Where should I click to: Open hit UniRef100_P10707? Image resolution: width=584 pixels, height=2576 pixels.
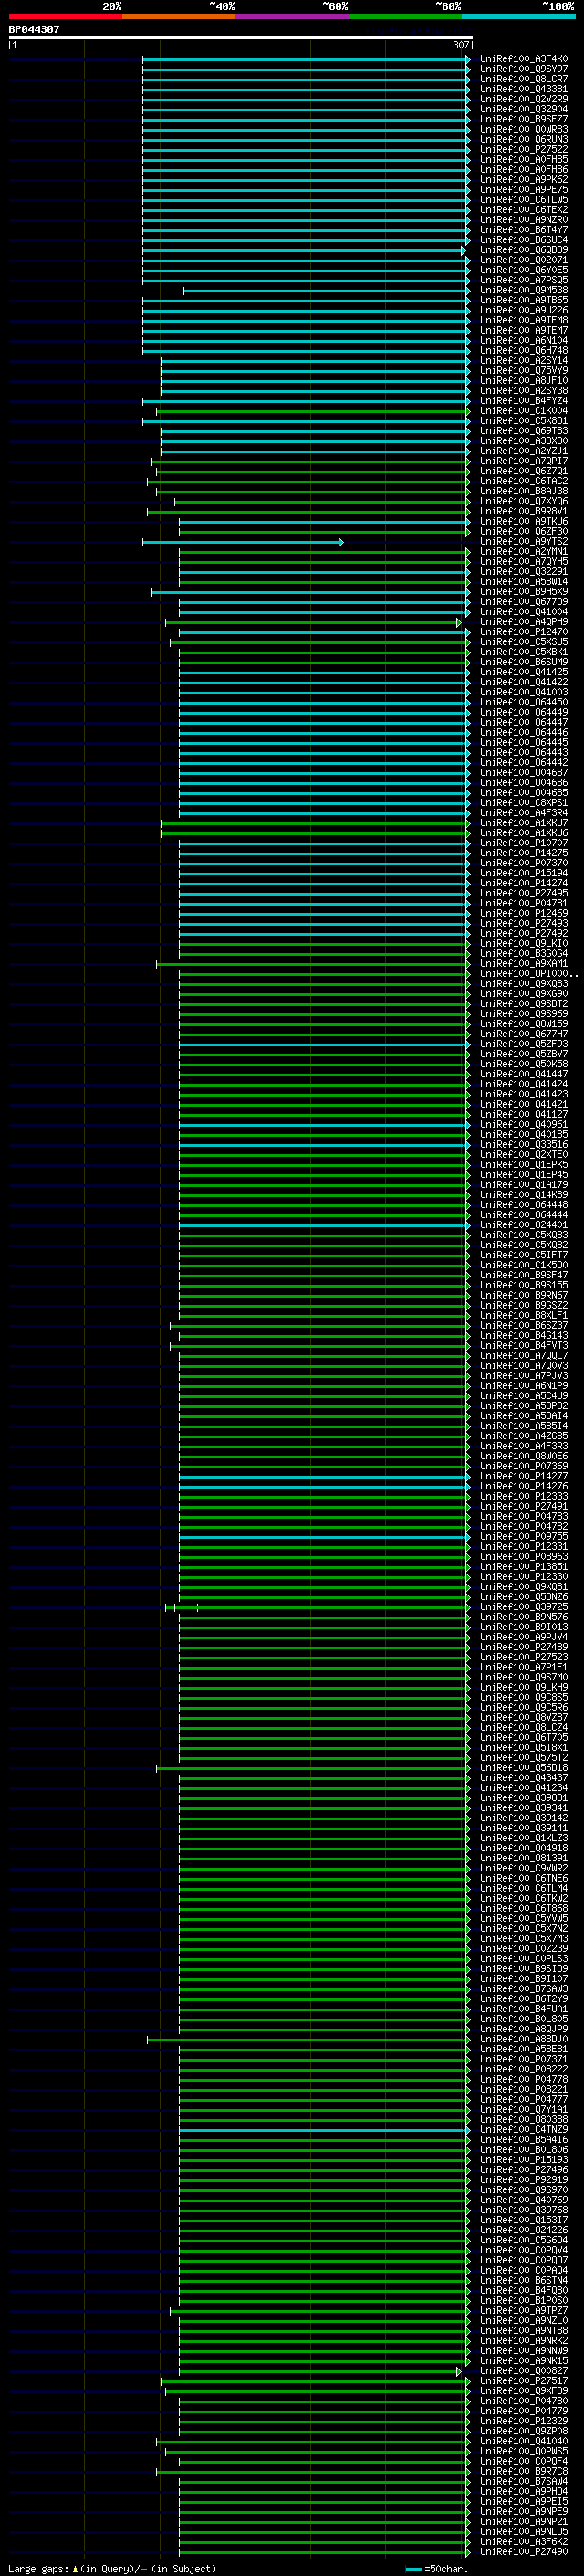click(523, 842)
